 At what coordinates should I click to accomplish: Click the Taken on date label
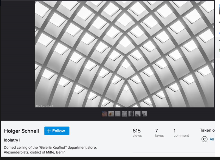coord(207,130)
